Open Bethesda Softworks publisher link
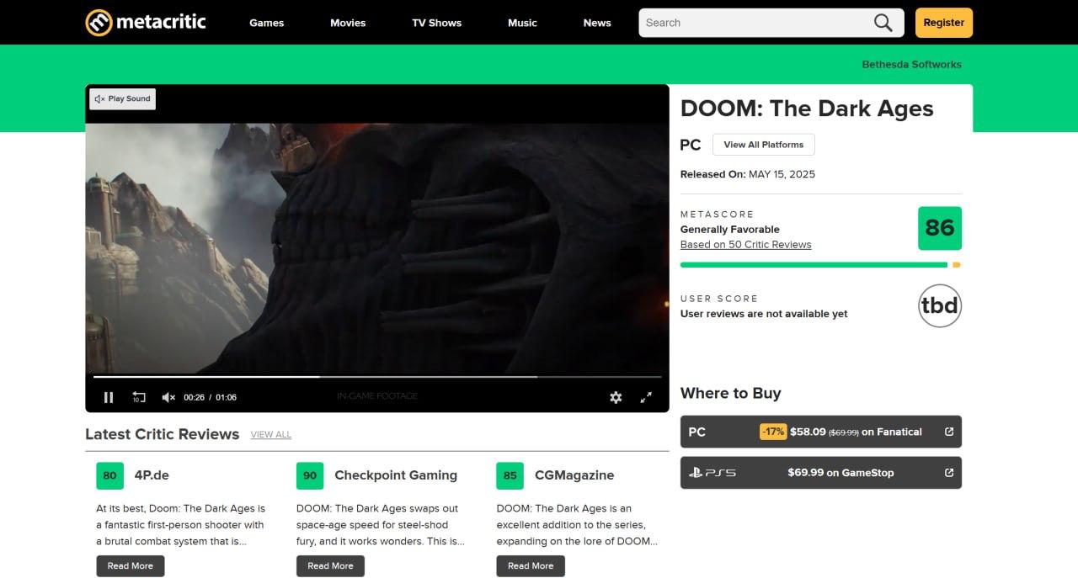Screen dimensions: 1078x578 click(x=911, y=65)
